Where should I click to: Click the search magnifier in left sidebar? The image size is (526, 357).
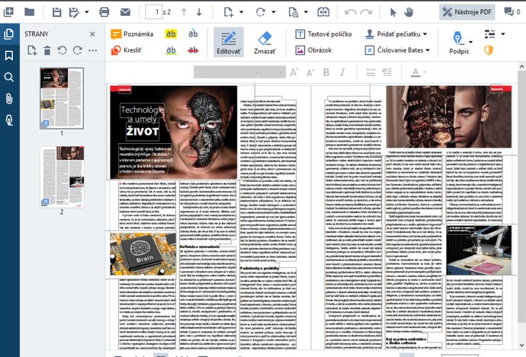(x=9, y=78)
